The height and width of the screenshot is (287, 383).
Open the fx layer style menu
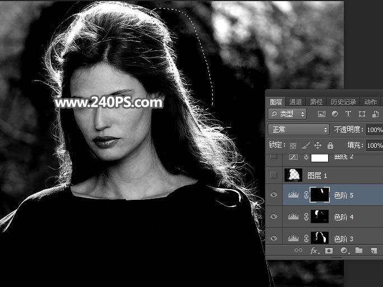pos(314,251)
